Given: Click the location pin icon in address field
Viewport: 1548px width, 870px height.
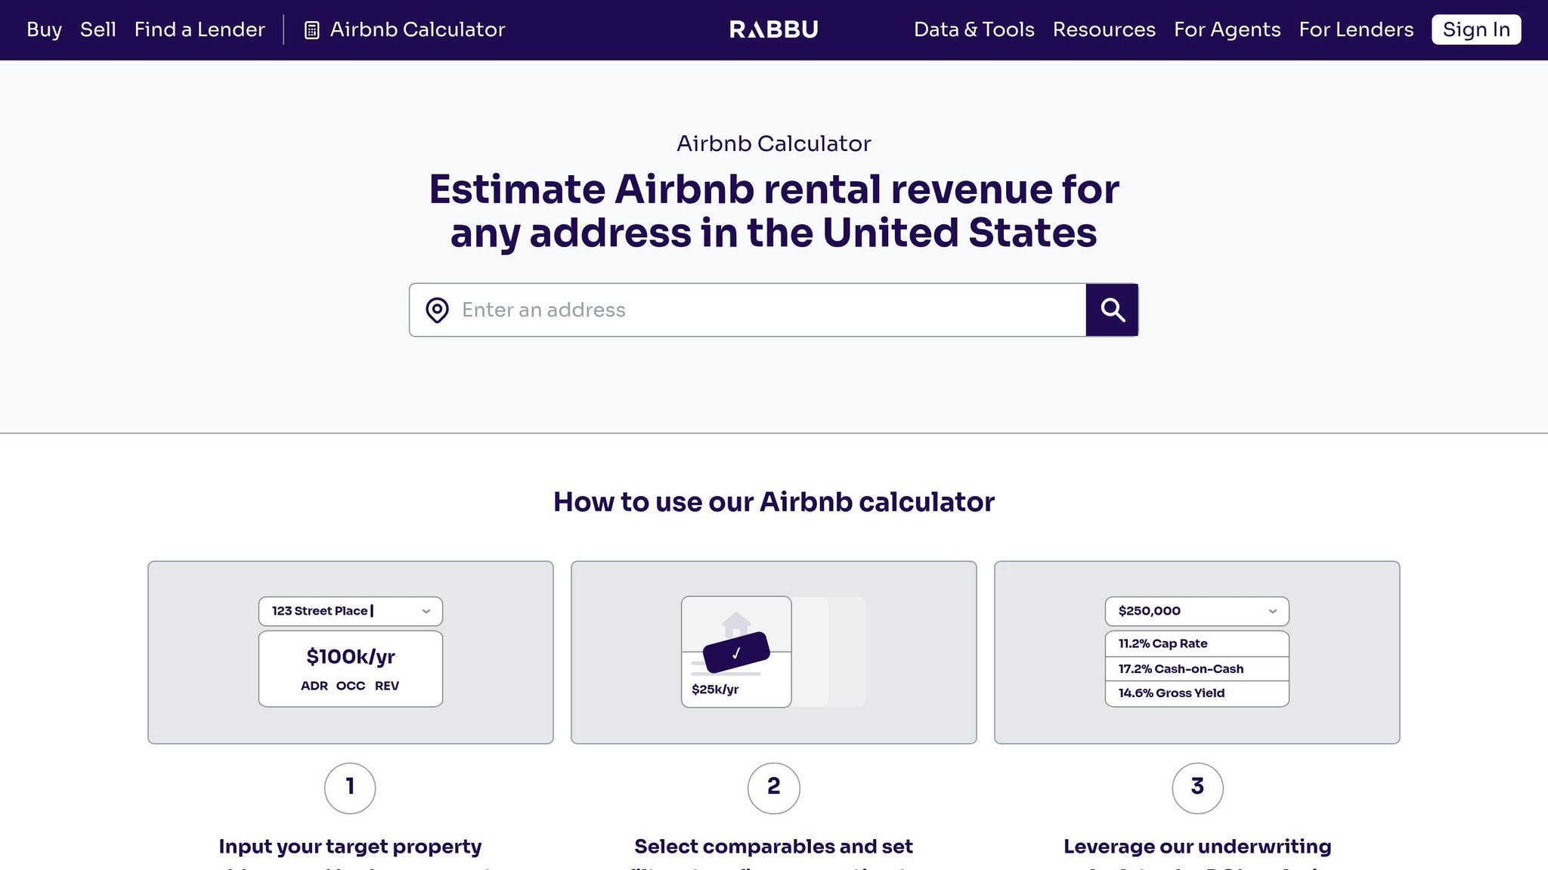Looking at the screenshot, I should pos(437,310).
